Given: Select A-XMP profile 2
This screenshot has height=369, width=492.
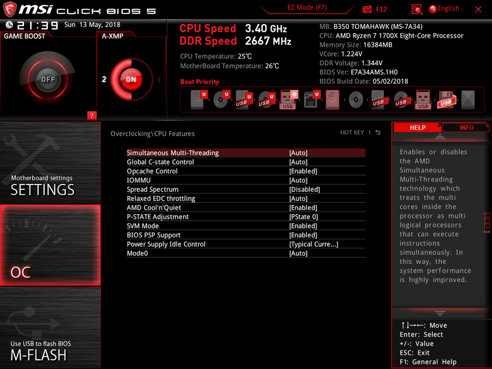Looking at the screenshot, I should tap(104, 79).
